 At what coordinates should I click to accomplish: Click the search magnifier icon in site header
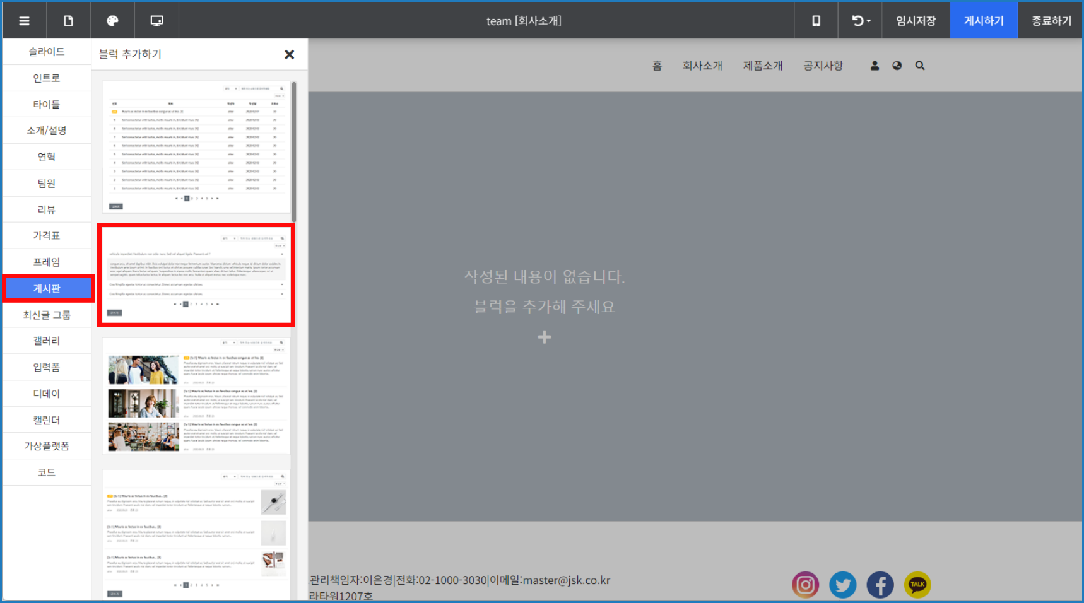(920, 66)
